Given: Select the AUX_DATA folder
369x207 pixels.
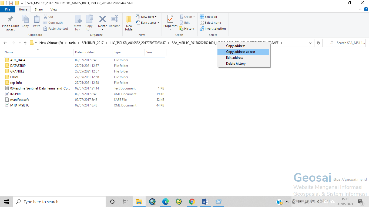Looking at the screenshot, I should tap(85, 60).
